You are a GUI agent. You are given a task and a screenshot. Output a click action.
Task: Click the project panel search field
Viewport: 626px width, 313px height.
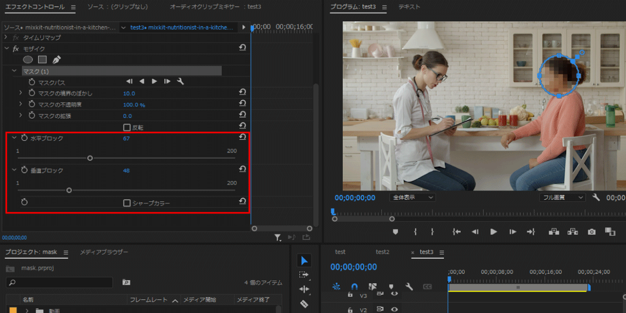click(x=59, y=282)
